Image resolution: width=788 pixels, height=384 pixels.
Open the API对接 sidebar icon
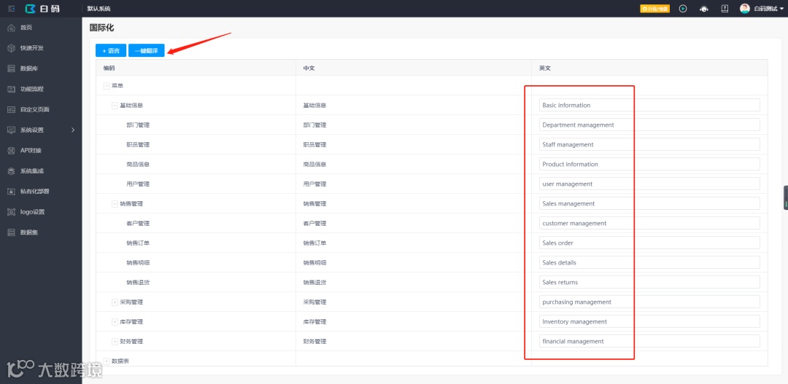point(12,151)
